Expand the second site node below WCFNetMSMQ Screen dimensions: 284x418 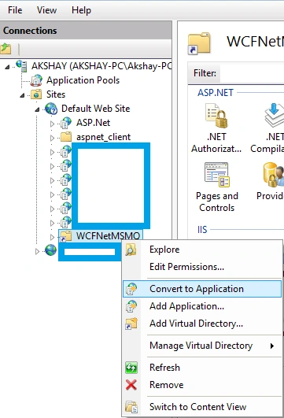37,251
